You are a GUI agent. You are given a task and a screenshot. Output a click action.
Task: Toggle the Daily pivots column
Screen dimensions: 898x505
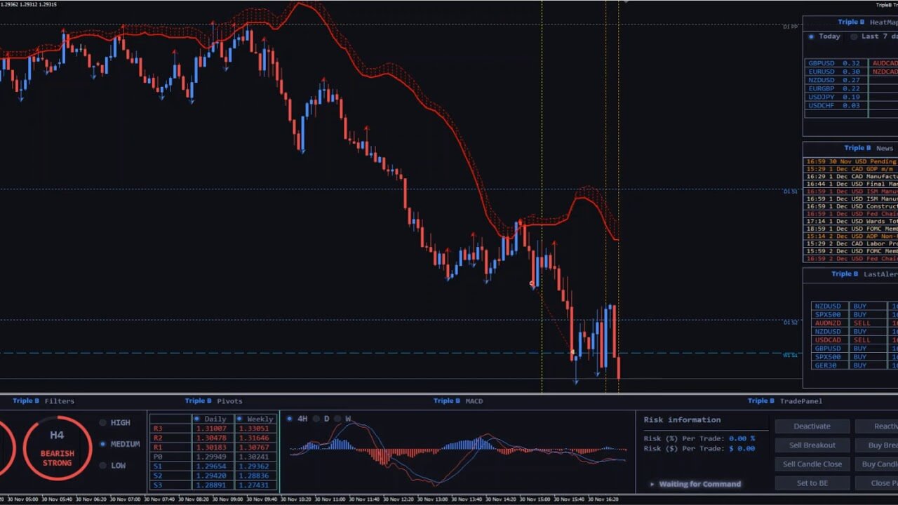(197, 419)
